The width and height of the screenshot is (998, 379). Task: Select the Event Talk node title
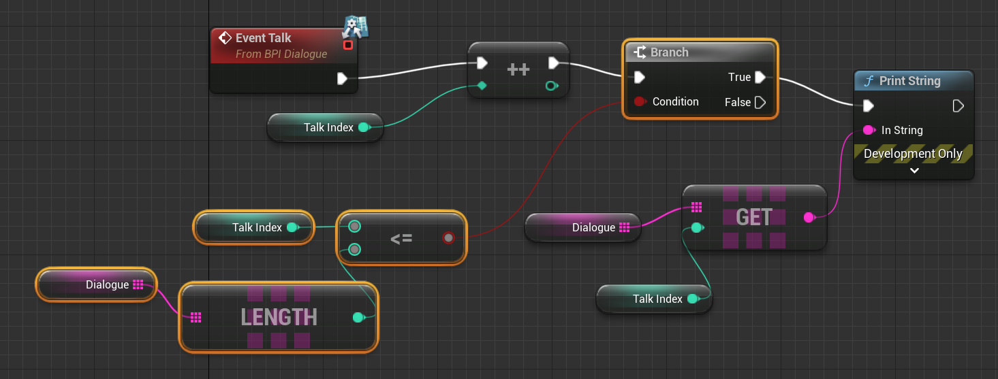pyautogui.click(x=264, y=38)
